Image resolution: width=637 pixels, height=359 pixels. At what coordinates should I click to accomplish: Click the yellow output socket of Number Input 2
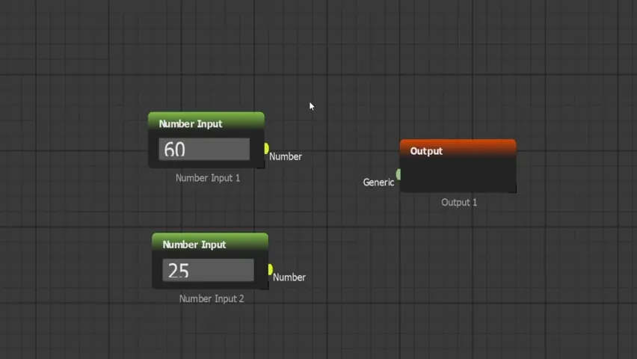(x=270, y=269)
